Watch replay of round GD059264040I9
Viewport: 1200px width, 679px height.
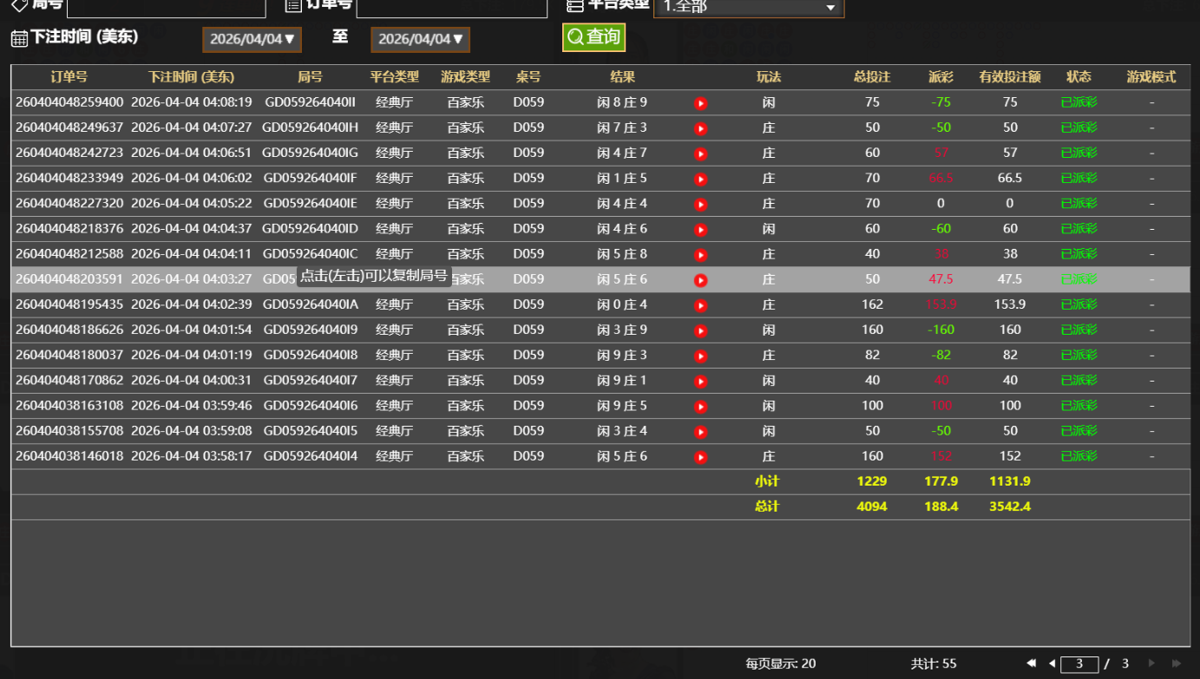click(x=700, y=330)
